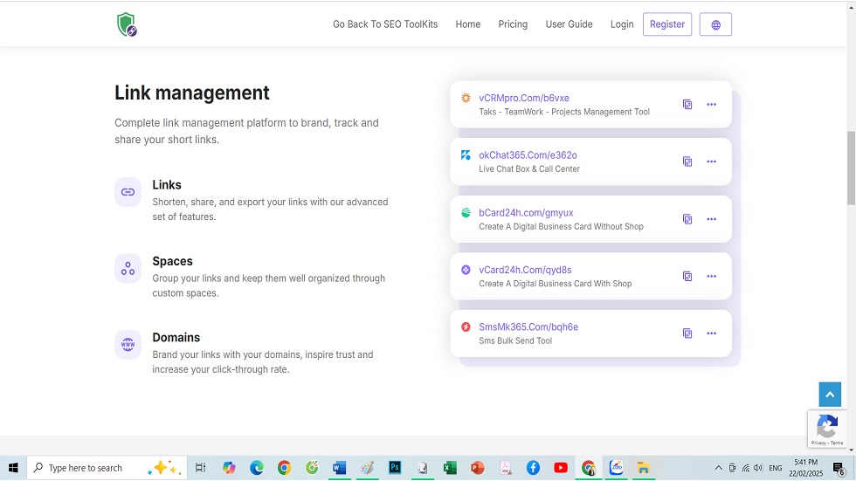The image size is (856, 481).
Task: Click the Register button
Action: pos(667,24)
